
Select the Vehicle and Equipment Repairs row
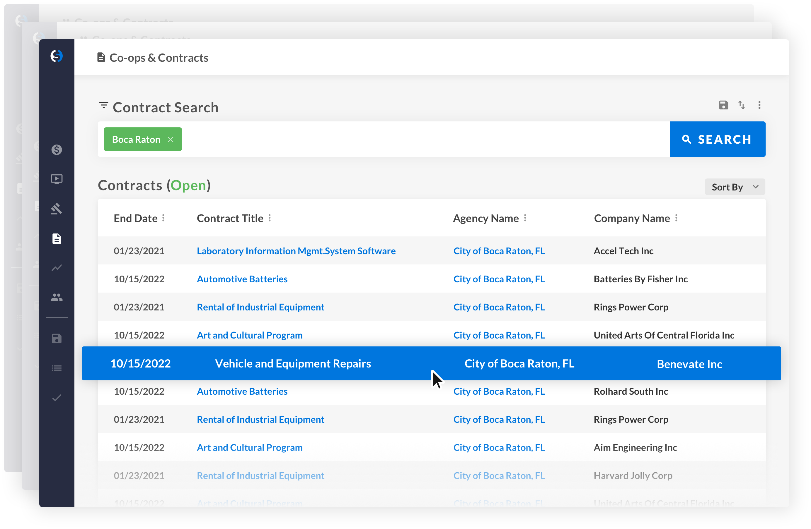click(x=293, y=363)
